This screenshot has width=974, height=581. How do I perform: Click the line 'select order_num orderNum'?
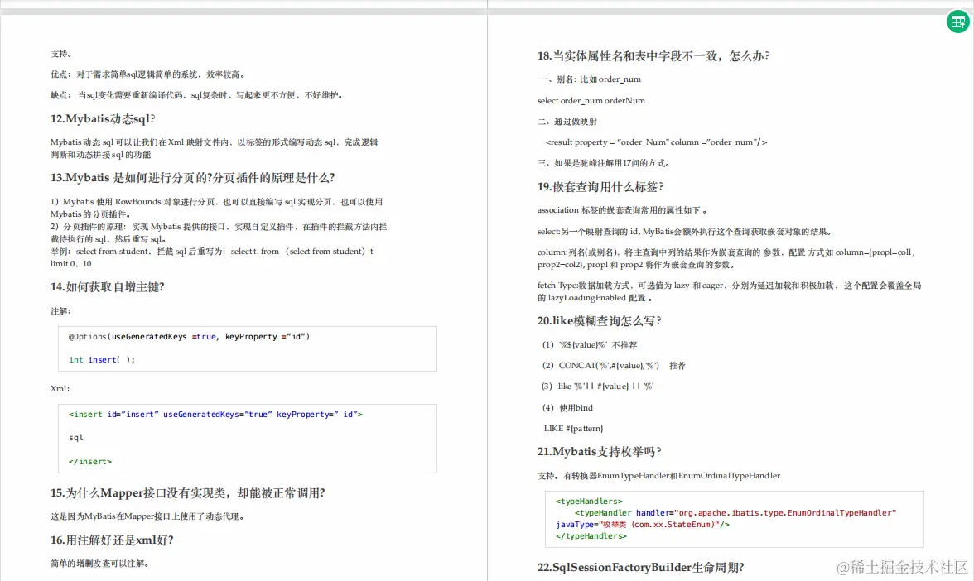point(591,101)
